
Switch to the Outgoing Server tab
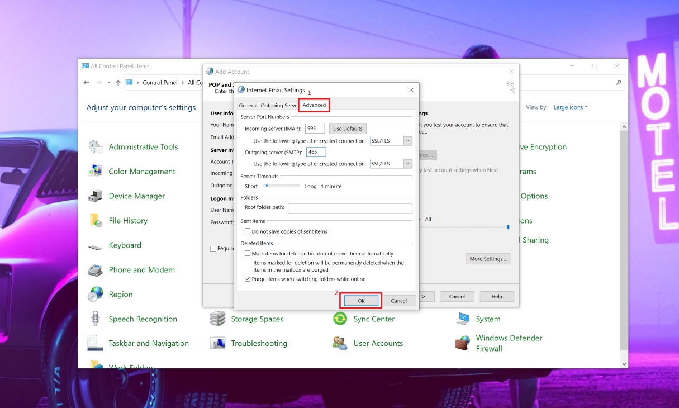pos(279,106)
